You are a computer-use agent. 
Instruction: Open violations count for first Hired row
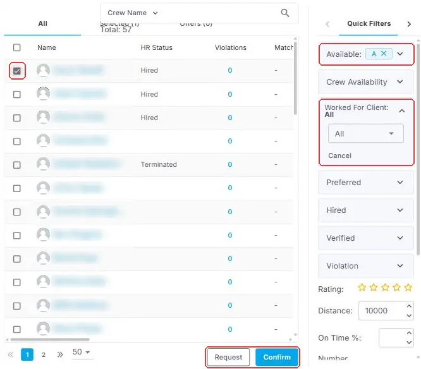click(x=230, y=70)
